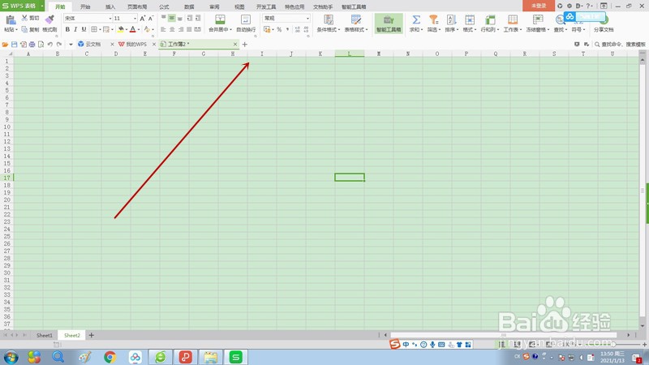This screenshot has width=649, height=365.
Task: Activate the Format Painter (格式刷) brush
Action: 49,19
